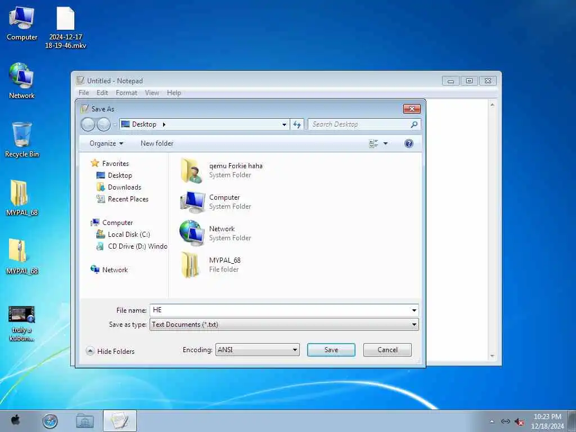Click the muted volume tray icon
The height and width of the screenshot is (432, 576).
(519, 422)
